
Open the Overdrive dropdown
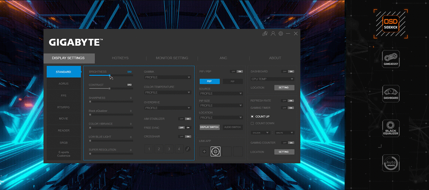(x=167, y=108)
